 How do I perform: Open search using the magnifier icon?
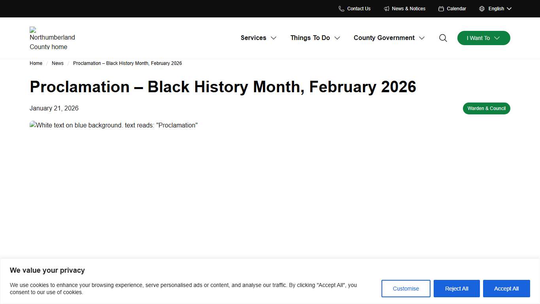(x=443, y=38)
